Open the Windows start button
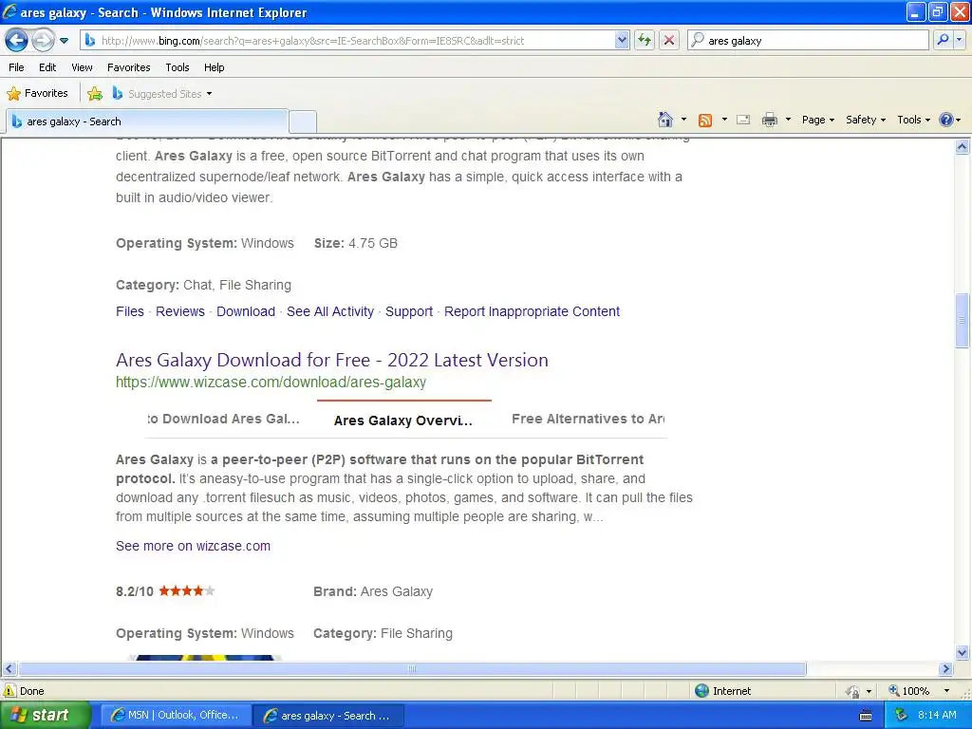Viewport: 972px width, 729px height. pyautogui.click(x=45, y=716)
